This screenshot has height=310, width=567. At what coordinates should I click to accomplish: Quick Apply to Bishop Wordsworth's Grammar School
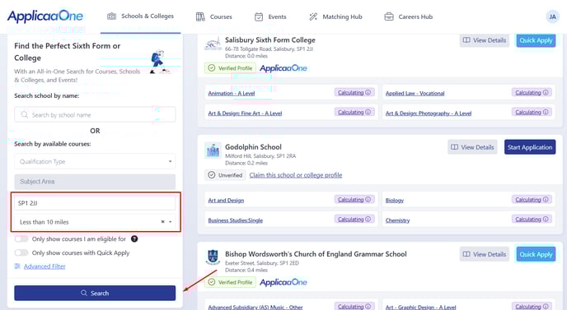[x=536, y=254]
